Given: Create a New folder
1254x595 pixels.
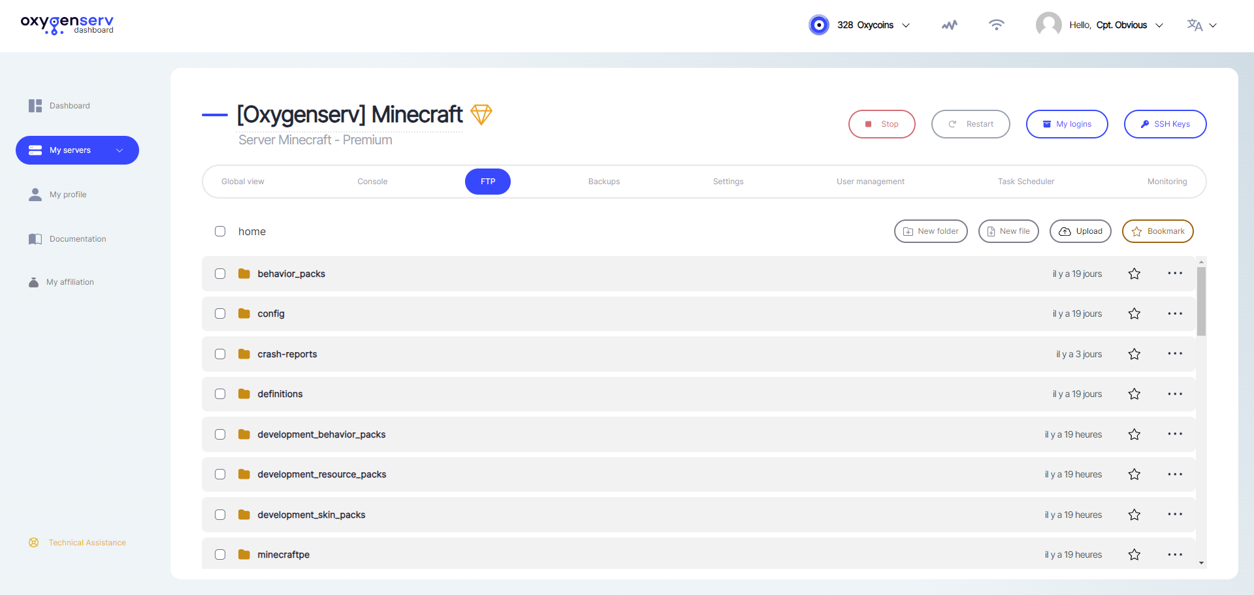Looking at the screenshot, I should [x=931, y=231].
